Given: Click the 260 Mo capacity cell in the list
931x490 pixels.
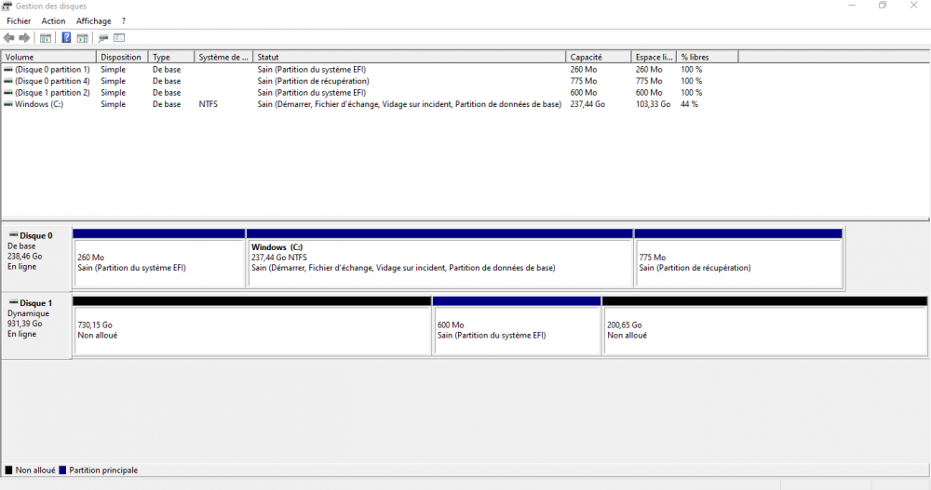Looking at the screenshot, I should tap(583, 70).
